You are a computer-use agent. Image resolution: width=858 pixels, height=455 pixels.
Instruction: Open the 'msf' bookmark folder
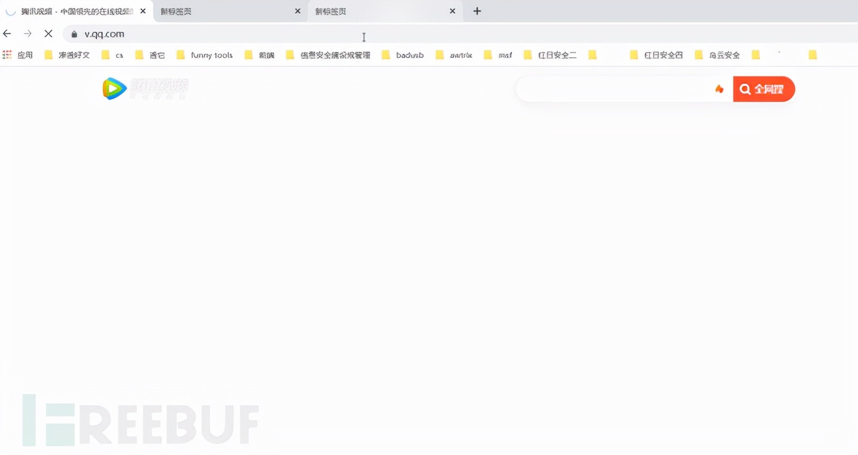click(x=502, y=55)
